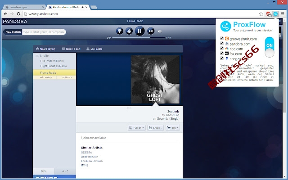Click add variety under Flume Radio
The image size is (288, 180).
point(46,77)
